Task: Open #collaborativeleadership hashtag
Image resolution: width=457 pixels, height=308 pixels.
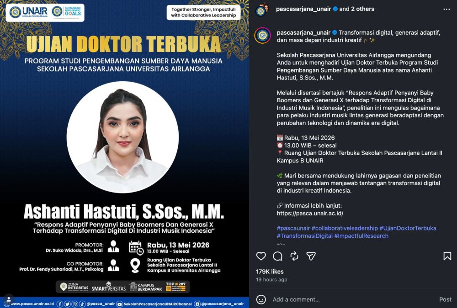Action: pos(345,228)
